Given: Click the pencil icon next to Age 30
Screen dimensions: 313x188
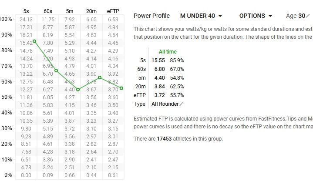Looking at the screenshot, I should tap(308, 16).
